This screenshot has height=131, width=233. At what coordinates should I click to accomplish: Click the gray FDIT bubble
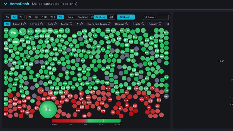coord(166,97)
